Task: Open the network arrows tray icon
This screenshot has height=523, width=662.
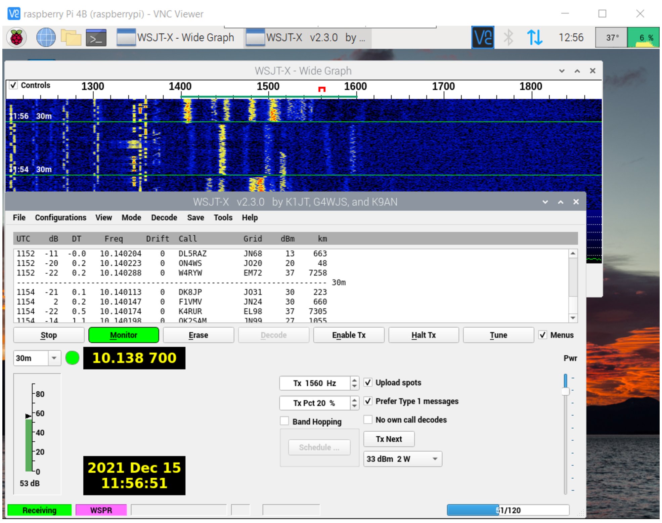Action: click(x=534, y=37)
